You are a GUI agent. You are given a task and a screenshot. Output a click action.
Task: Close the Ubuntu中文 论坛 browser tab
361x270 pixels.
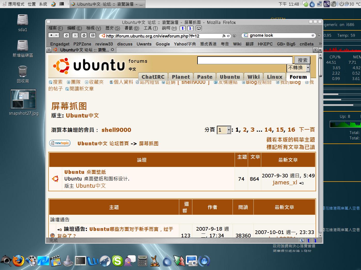(112, 50)
